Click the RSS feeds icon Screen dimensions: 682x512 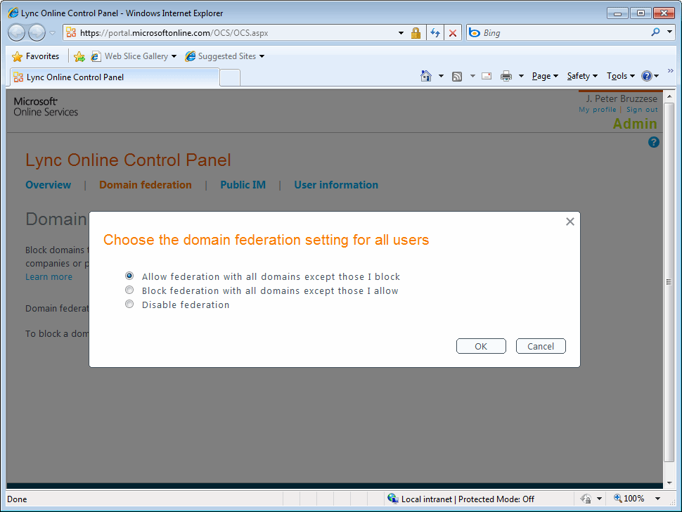click(x=457, y=77)
